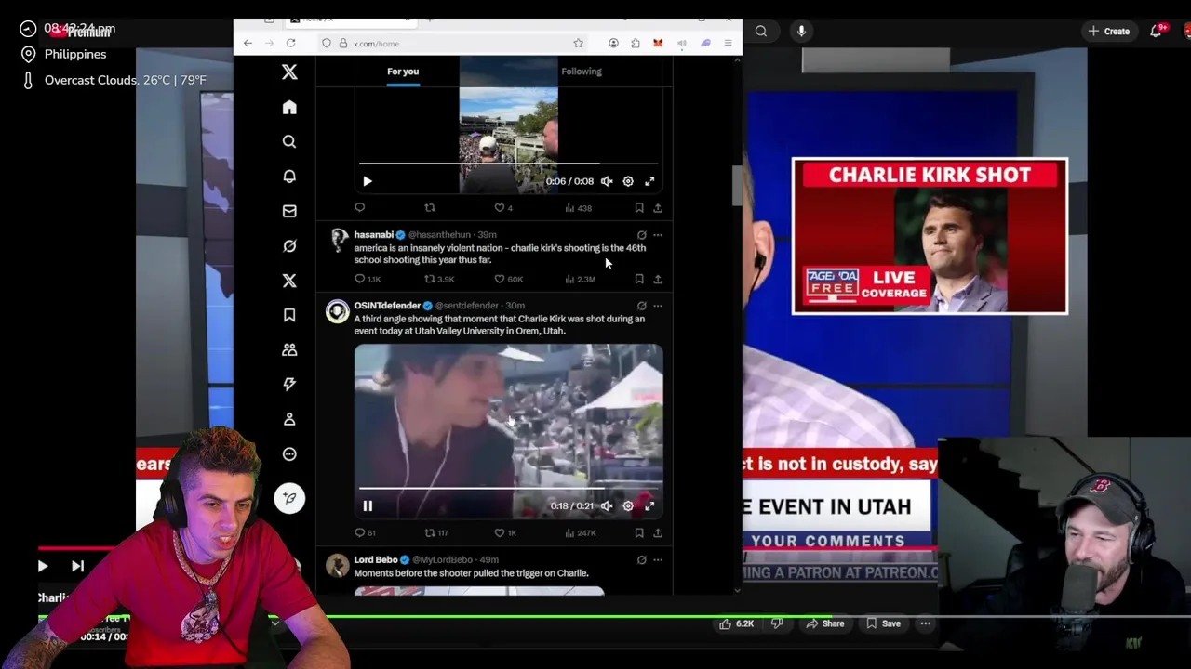Open OSINTdefender profile name

click(x=387, y=306)
